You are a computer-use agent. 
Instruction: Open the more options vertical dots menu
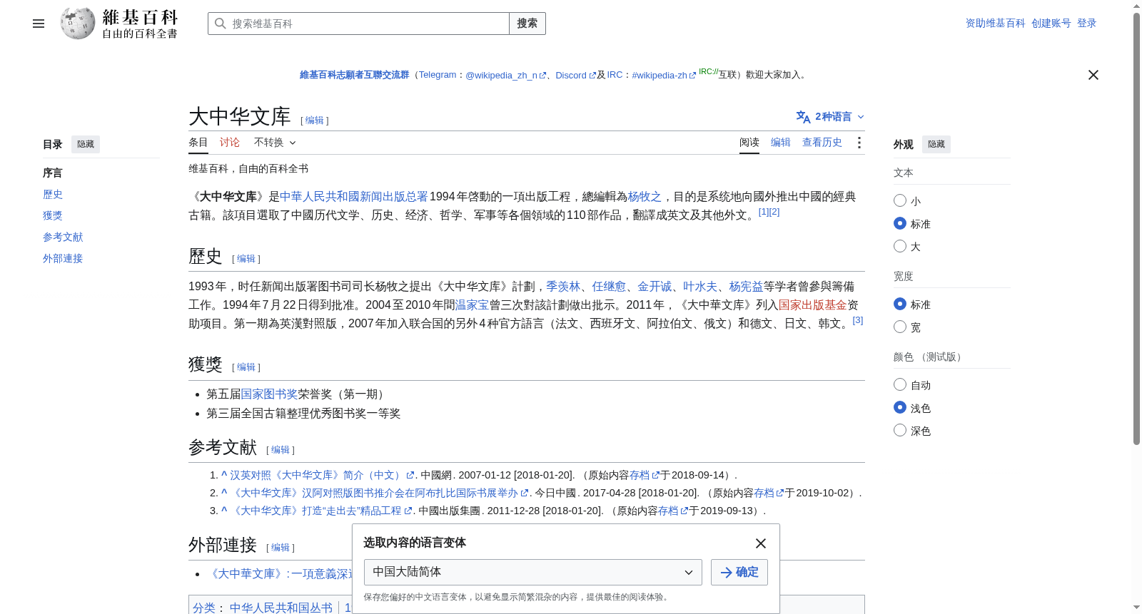pyautogui.click(x=859, y=143)
